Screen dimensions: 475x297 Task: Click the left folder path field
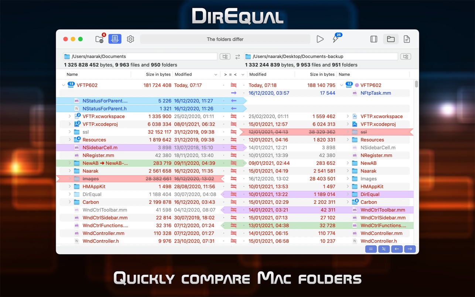140,57
